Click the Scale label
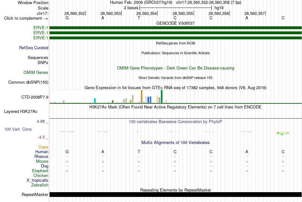This screenshot has width=302, height=202. 43,8
